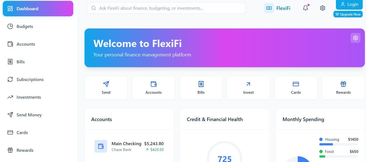This screenshot has height=162, width=366.
Task: Open settings gear in the top bar
Action: (x=322, y=8)
